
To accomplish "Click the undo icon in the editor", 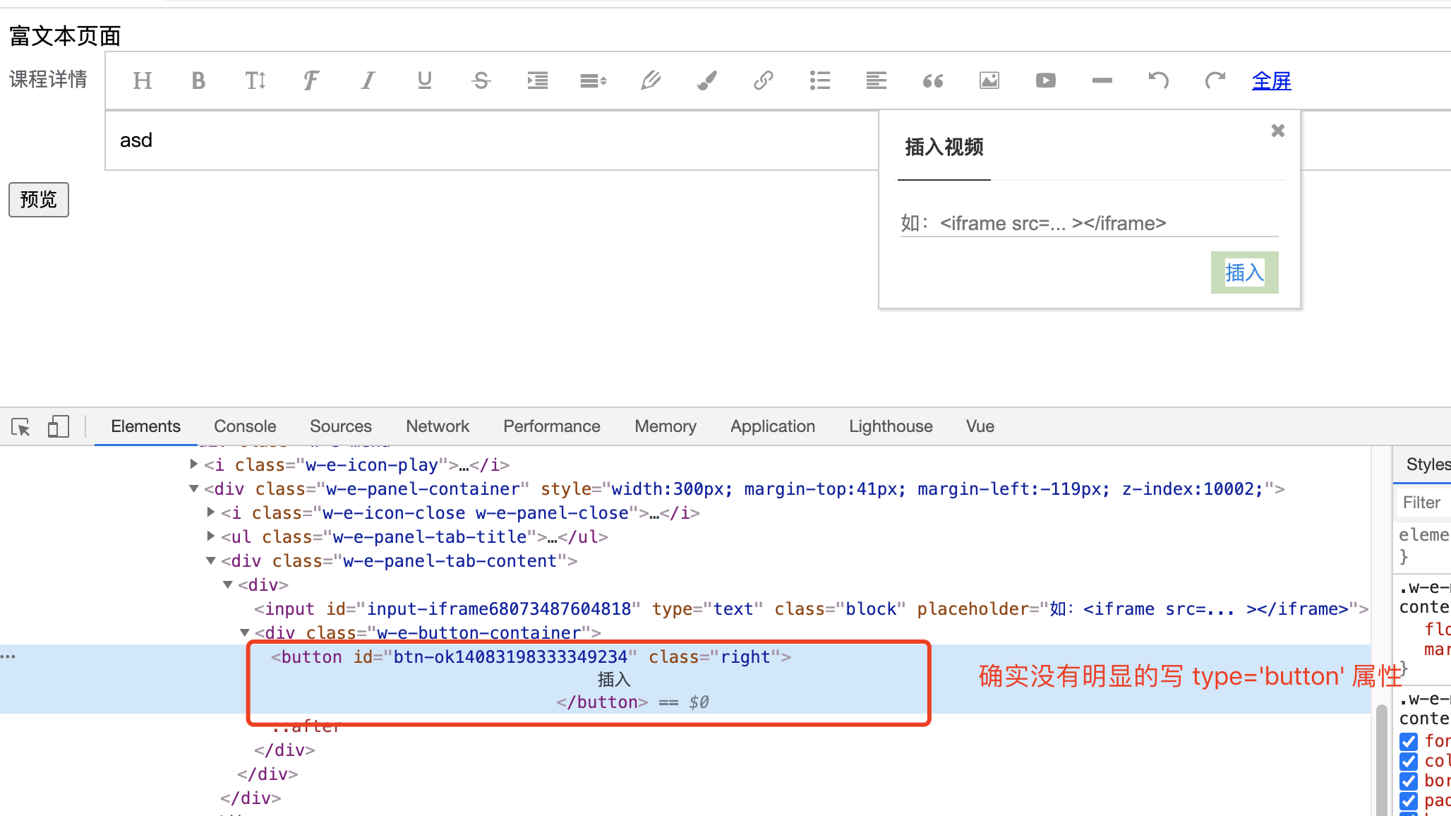I will 1158,80.
